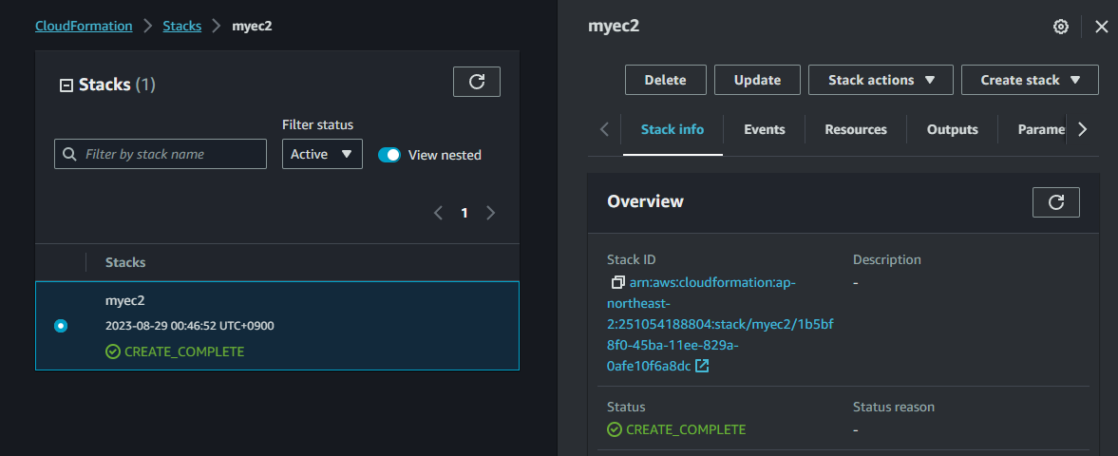Click the Stacks column header

point(125,262)
